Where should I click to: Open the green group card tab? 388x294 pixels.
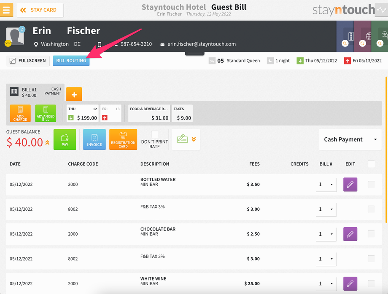[380, 36]
